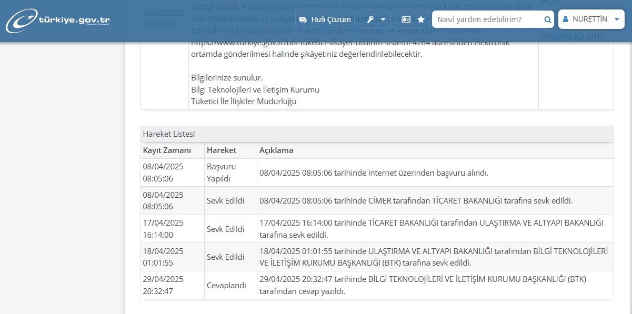The image size is (632, 314).
Task: Select 'Sevk Edildi' in the 17/04/2025 row
Action: pyautogui.click(x=226, y=229)
